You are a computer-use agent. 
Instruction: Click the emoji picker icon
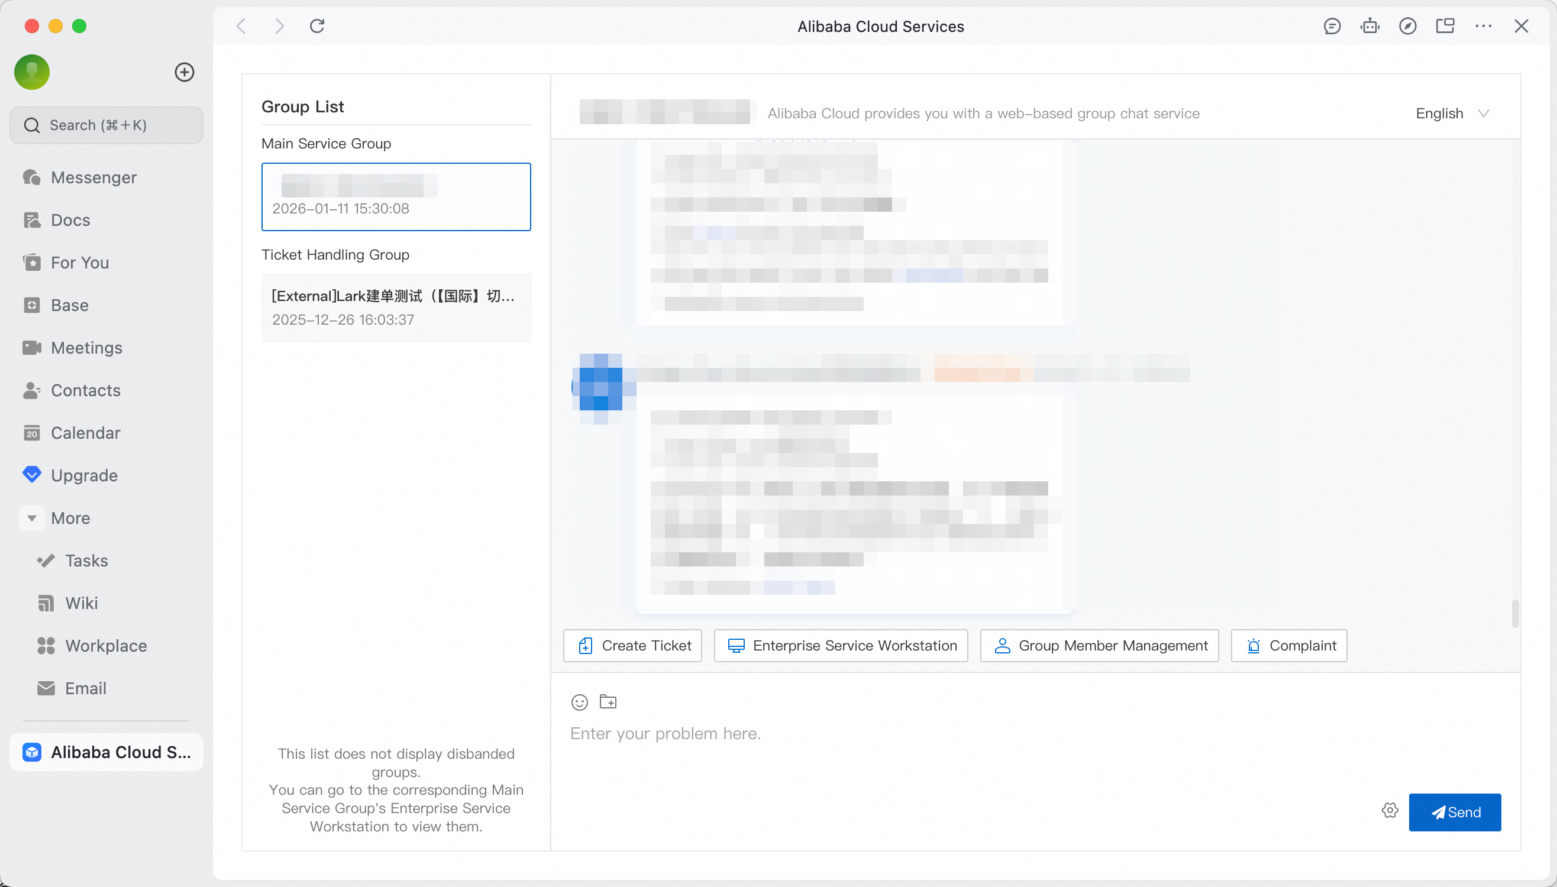[x=579, y=703]
